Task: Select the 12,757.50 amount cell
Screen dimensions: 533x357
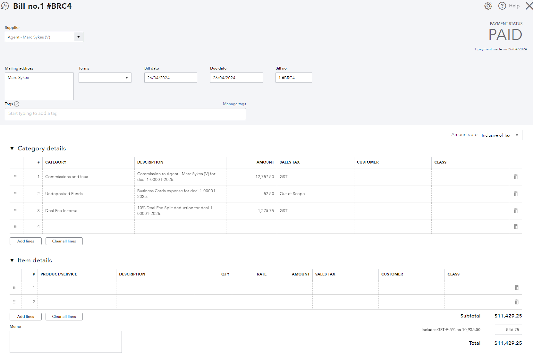Action: (x=252, y=177)
